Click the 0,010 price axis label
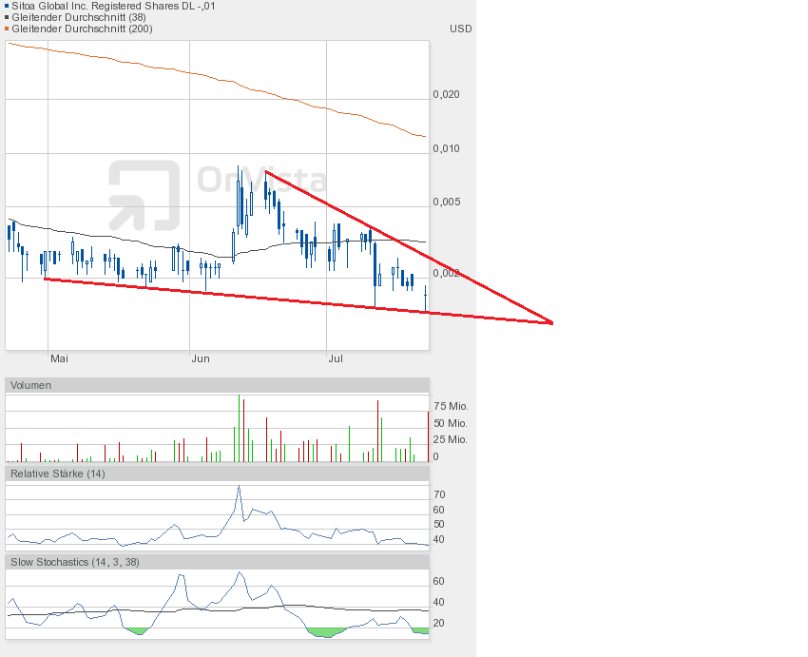 (446, 148)
